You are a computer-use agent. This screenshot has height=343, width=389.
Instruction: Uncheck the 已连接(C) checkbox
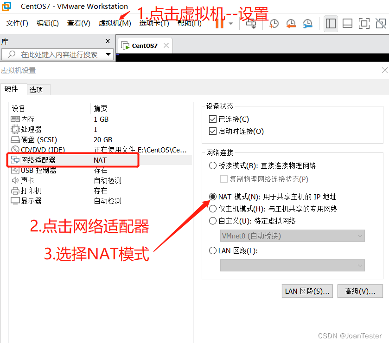[213, 119]
